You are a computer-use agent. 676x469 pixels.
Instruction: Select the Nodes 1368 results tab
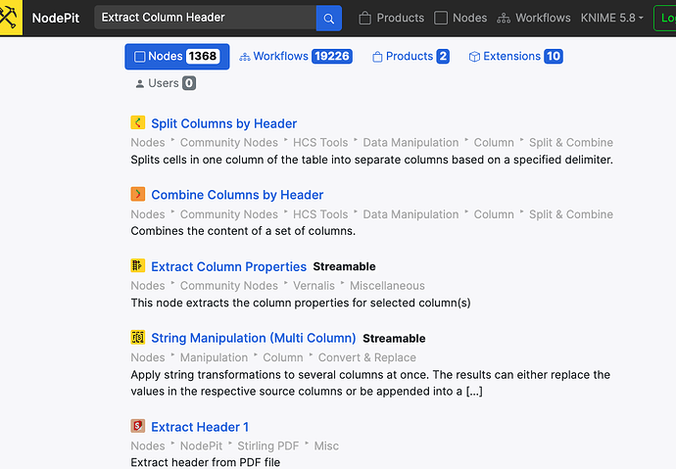(x=176, y=57)
